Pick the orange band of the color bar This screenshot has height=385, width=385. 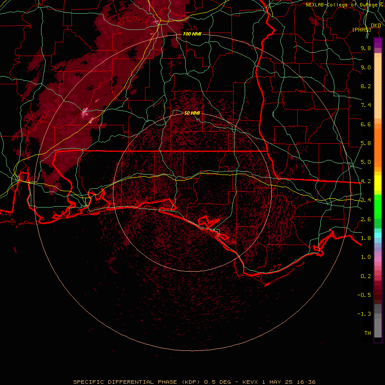(x=378, y=148)
